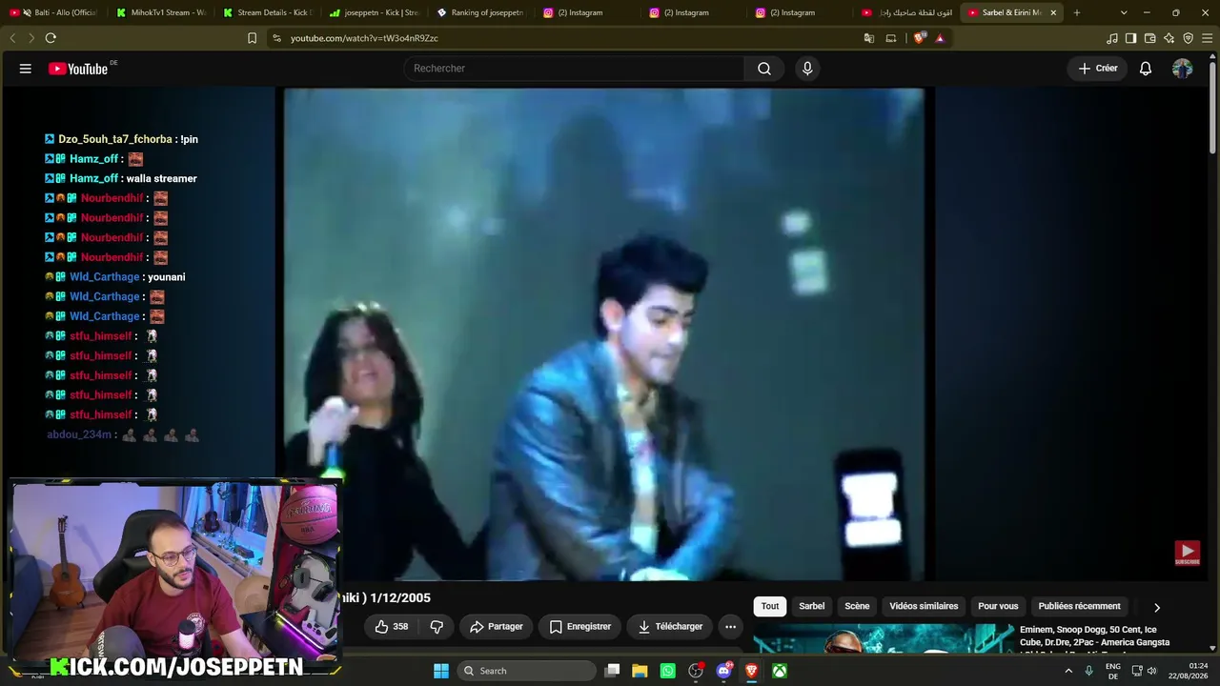Image resolution: width=1220 pixels, height=686 pixels.
Task: Open the Brave Leo AI sparkle icon
Action: click(1169, 38)
